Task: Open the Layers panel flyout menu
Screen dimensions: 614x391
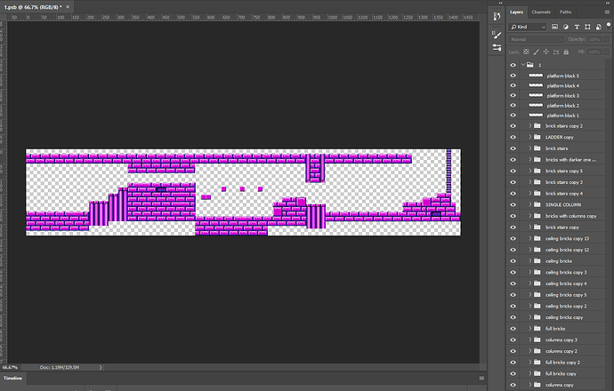Action: point(607,12)
